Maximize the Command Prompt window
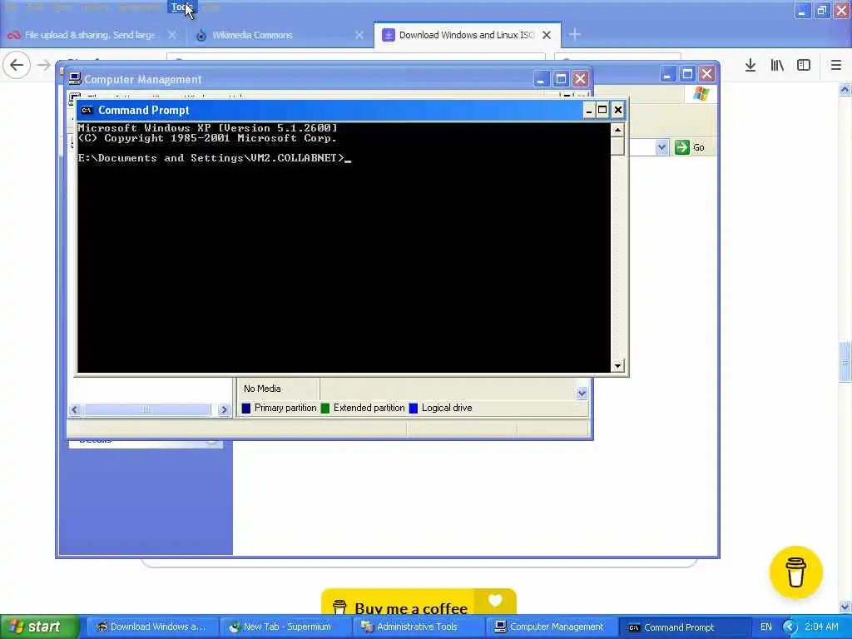Image resolution: width=852 pixels, height=639 pixels. point(602,111)
